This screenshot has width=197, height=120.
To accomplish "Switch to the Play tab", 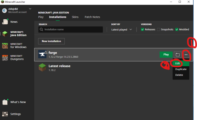I will [41, 17].
